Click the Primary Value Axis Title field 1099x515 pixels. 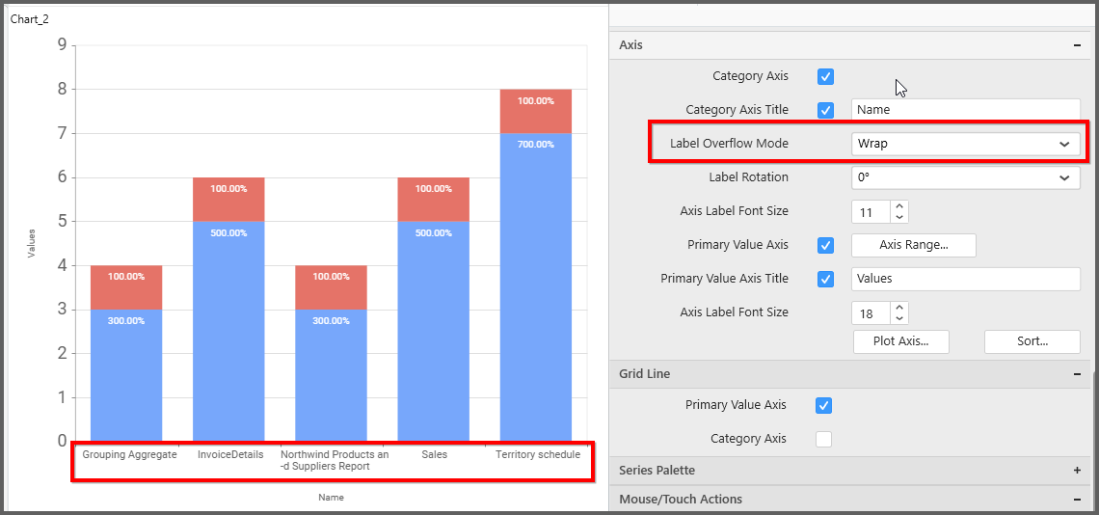pyautogui.click(x=965, y=279)
